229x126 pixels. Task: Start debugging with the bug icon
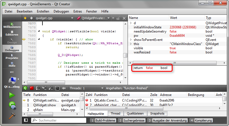(x=12, y=105)
